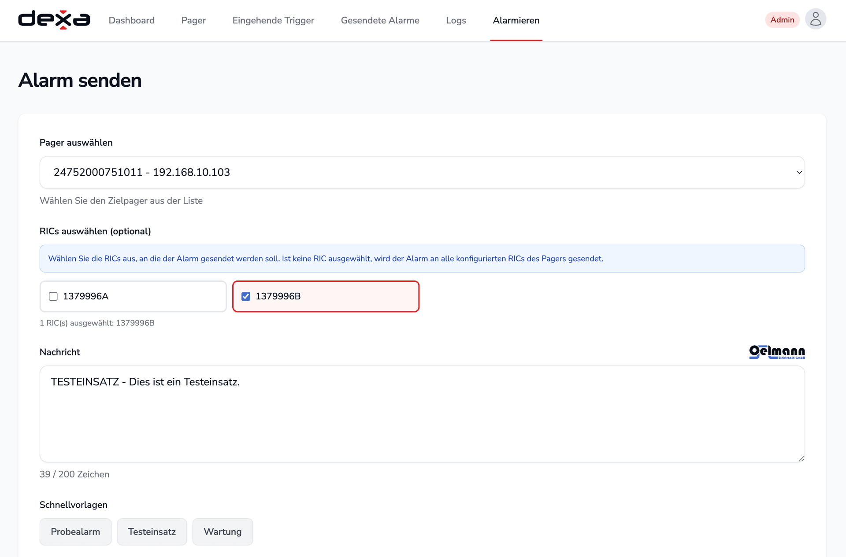Uncheck the 1379996B RIC checkbox
Screen dimensions: 846x557
246,296
